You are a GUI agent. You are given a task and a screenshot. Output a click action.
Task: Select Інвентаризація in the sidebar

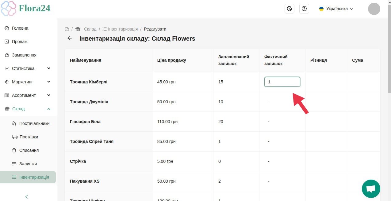[x=28, y=177]
